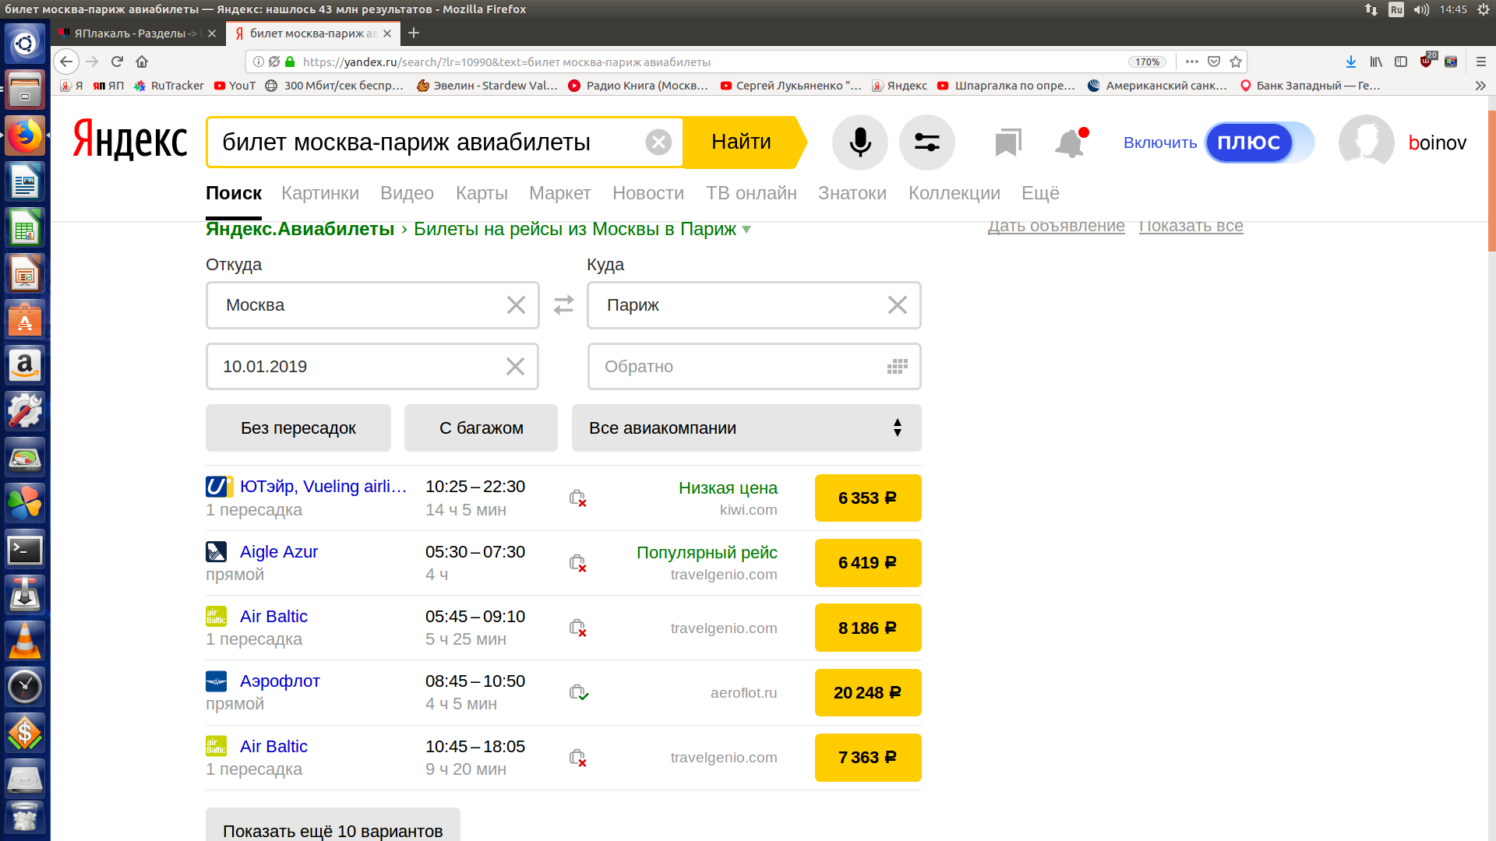Click the Дать объявление link
This screenshot has height=841, width=1496.
[x=1056, y=226]
